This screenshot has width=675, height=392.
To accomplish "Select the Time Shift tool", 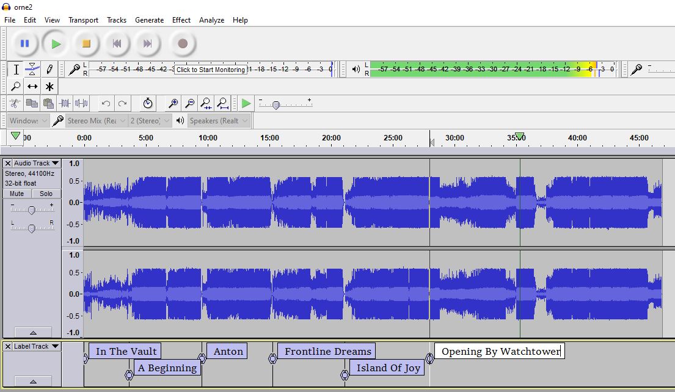I will click(32, 87).
